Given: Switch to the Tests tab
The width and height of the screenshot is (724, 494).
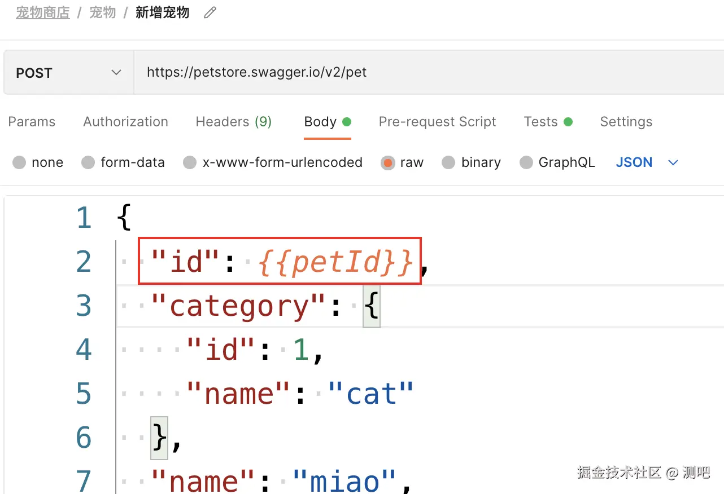Looking at the screenshot, I should (541, 122).
